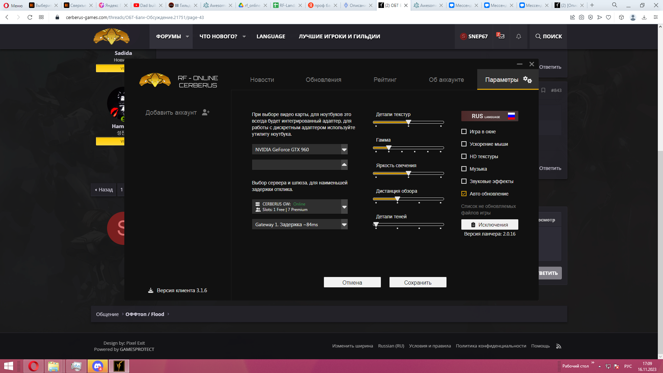Click the bookmark icon next to #843
The image size is (663, 373).
click(543, 90)
